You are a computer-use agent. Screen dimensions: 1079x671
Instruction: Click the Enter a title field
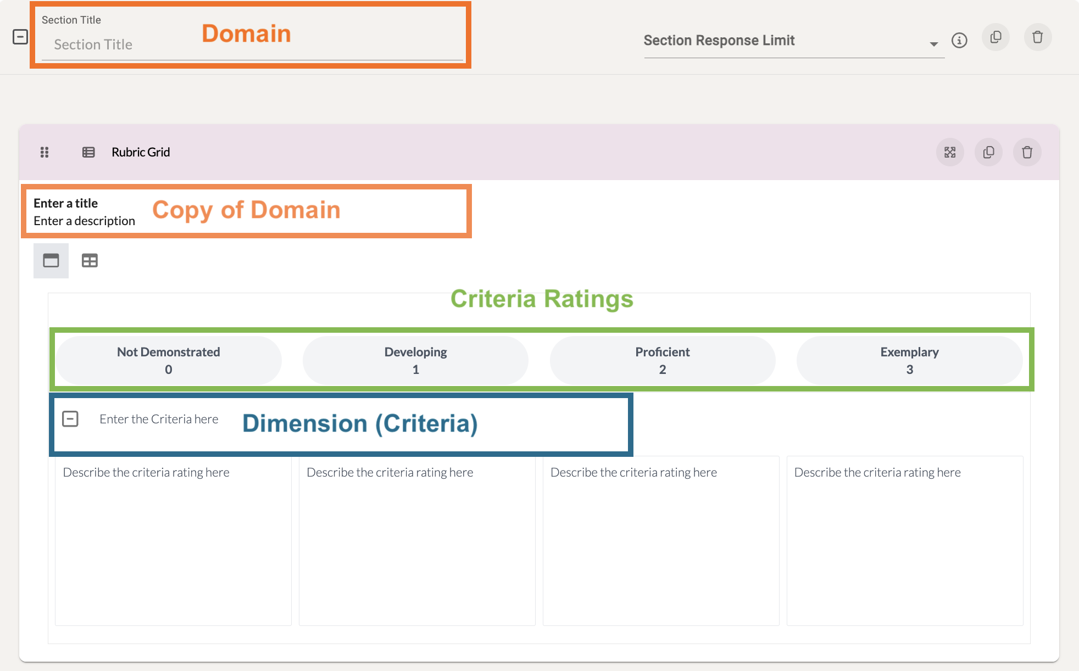pos(66,203)
